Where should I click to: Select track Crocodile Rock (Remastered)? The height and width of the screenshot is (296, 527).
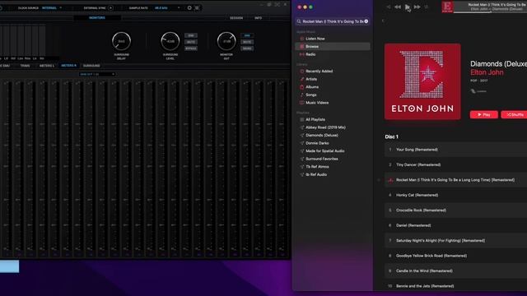point(455,210)
